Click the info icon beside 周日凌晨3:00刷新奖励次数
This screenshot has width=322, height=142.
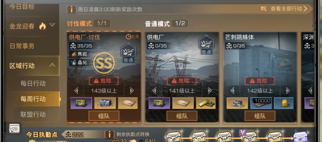[72, 9]
